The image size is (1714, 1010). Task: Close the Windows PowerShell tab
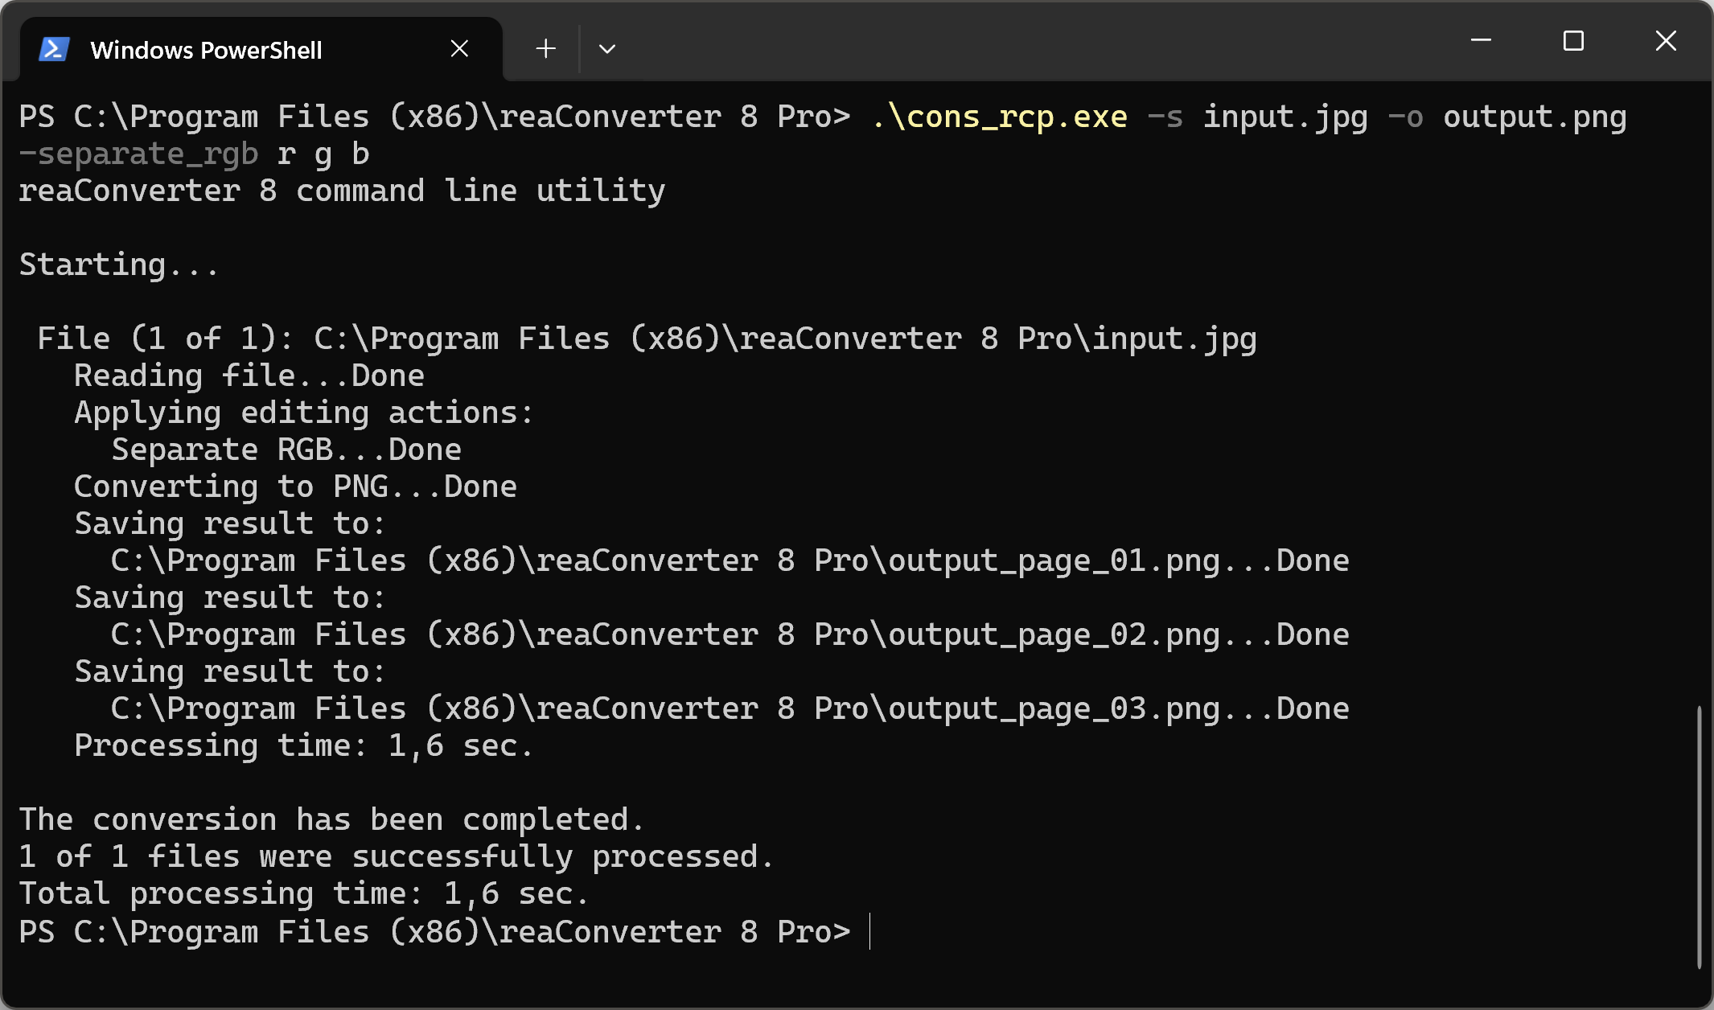tap(459, 49)
